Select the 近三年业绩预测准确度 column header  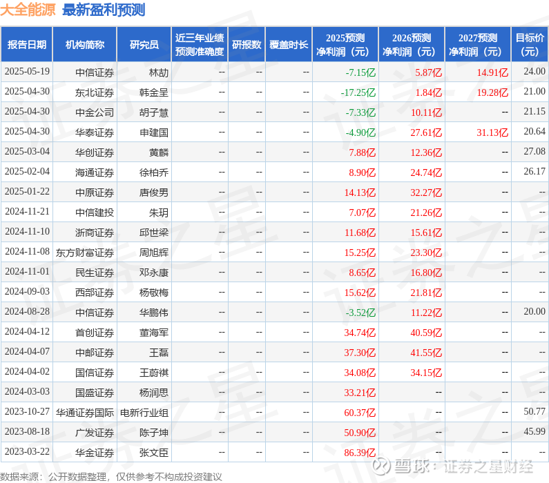[x=200, y=44]
